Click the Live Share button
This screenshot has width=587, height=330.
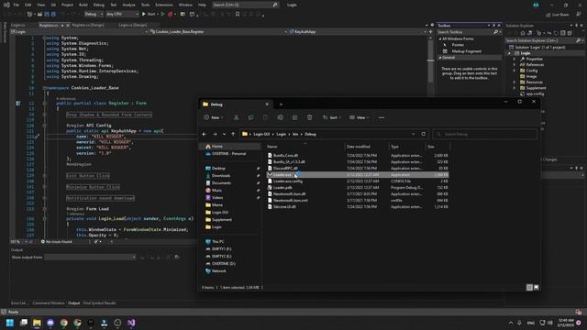click(x=557, y=15)
